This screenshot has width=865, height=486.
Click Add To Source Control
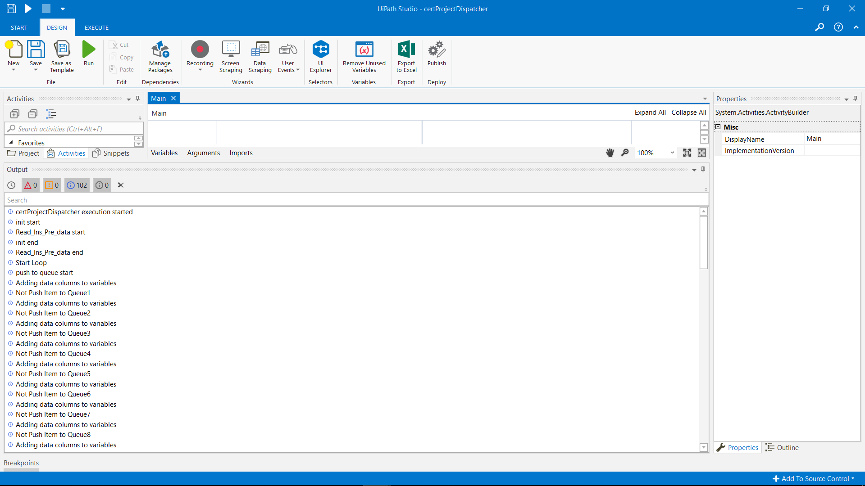coord(814,479)
